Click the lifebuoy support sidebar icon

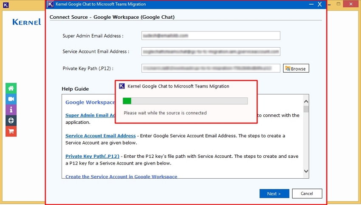[x=11, y=121]
